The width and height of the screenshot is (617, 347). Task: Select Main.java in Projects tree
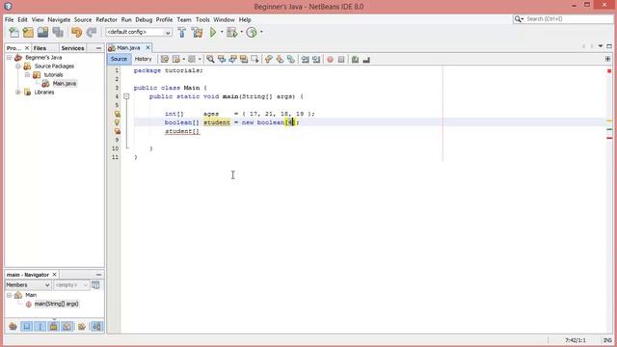coord(65,84)
